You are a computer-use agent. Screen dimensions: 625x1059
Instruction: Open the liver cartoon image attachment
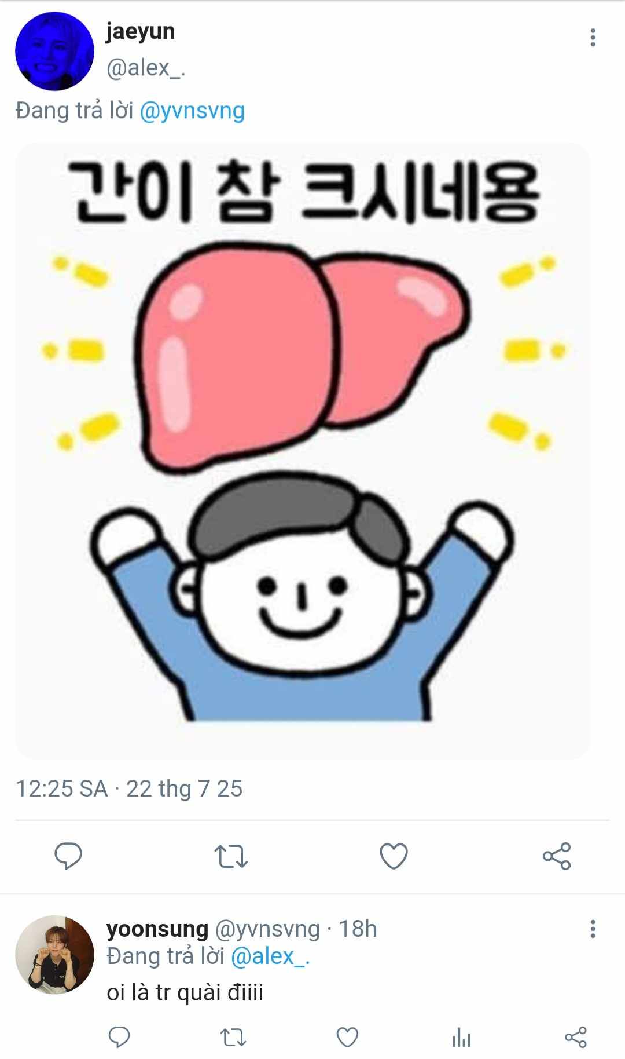[x=303, y=451]
